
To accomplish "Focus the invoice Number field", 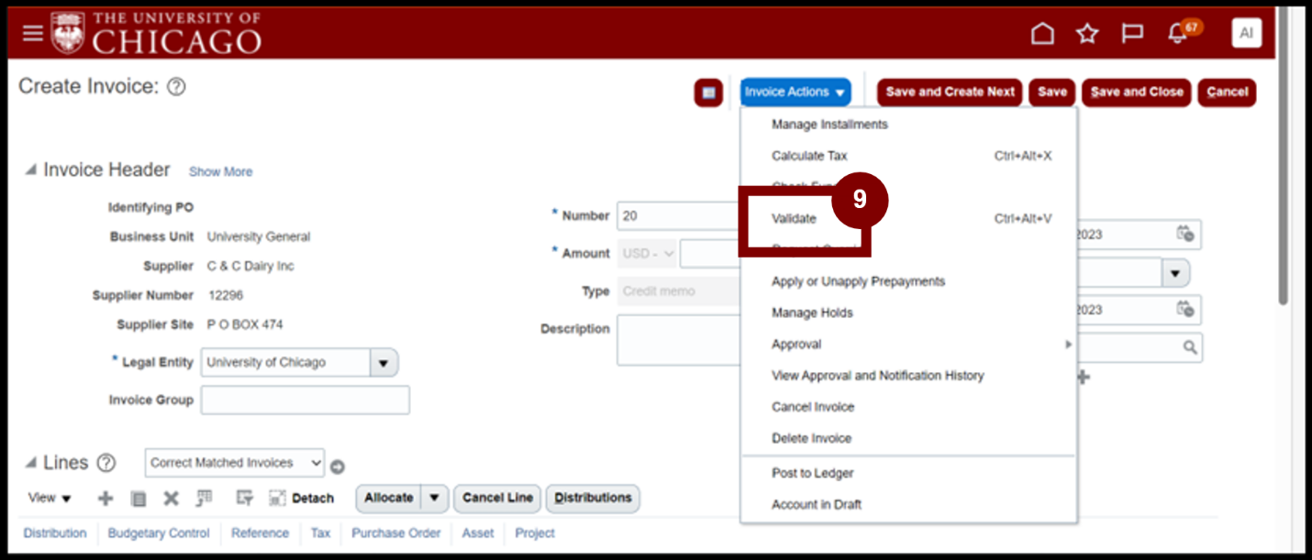I will (x=679, y=216).
